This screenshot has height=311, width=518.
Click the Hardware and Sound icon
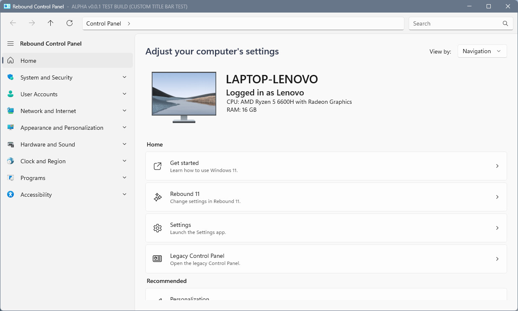[x=11, y=144]
